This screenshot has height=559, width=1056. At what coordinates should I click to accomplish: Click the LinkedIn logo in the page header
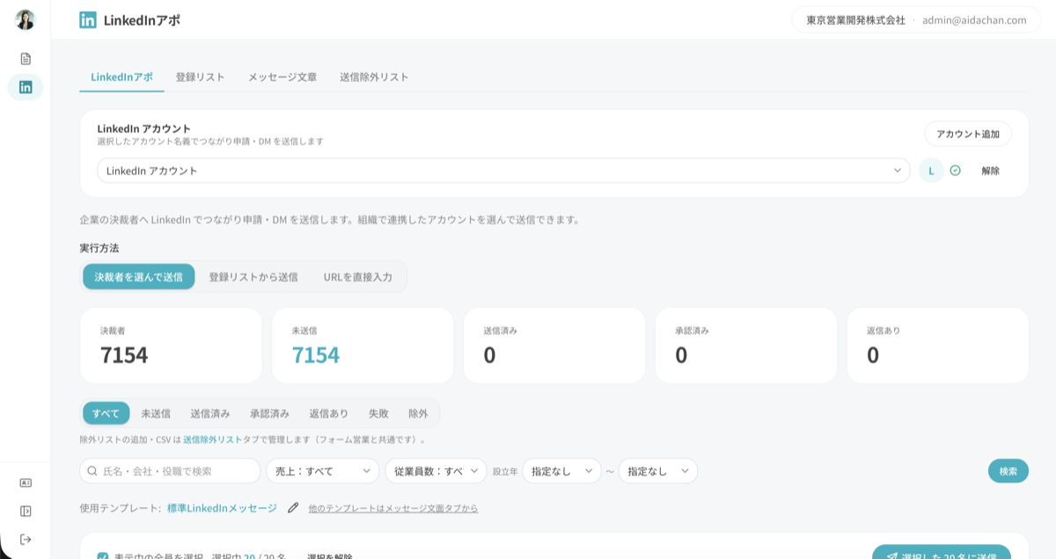pyautogui.click(x=88, y=20)
